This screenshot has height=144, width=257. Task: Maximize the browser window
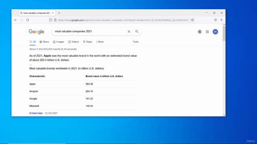tap(214, 13)
